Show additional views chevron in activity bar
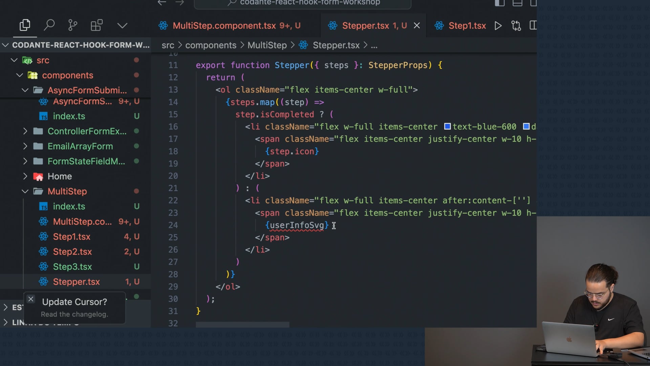 [122, 26]
